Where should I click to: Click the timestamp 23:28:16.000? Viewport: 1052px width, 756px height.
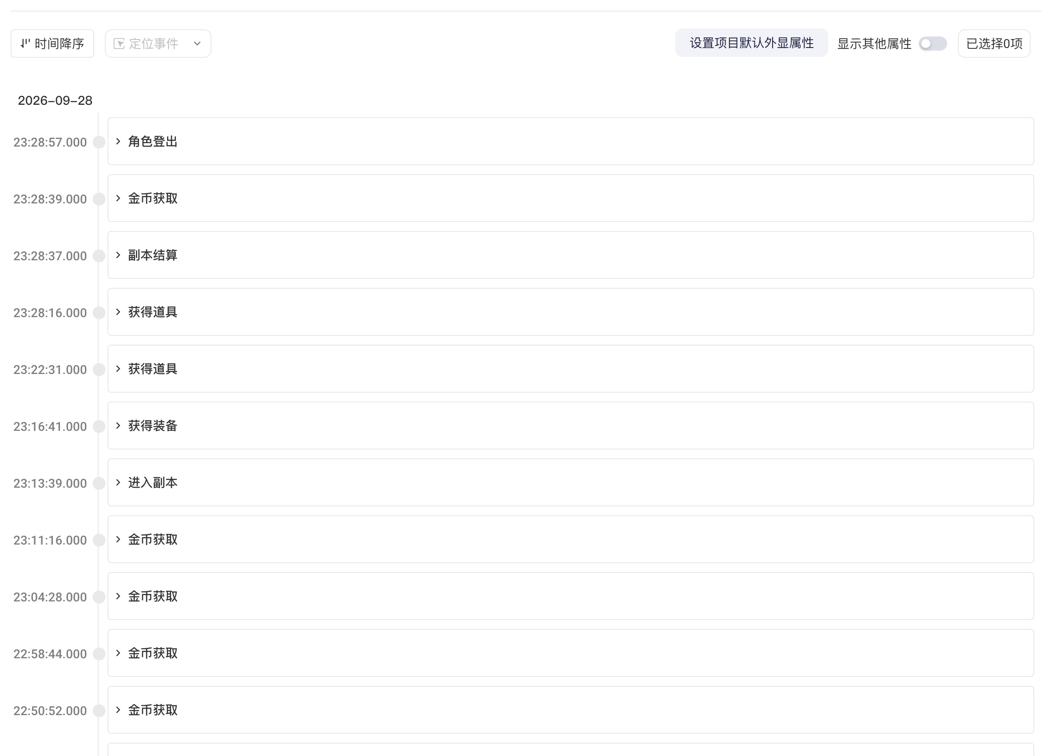tap(50, 313)
